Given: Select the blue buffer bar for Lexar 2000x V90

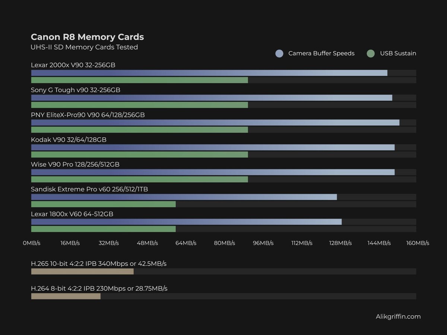Looking at the screenshot, I should point(186,73).
